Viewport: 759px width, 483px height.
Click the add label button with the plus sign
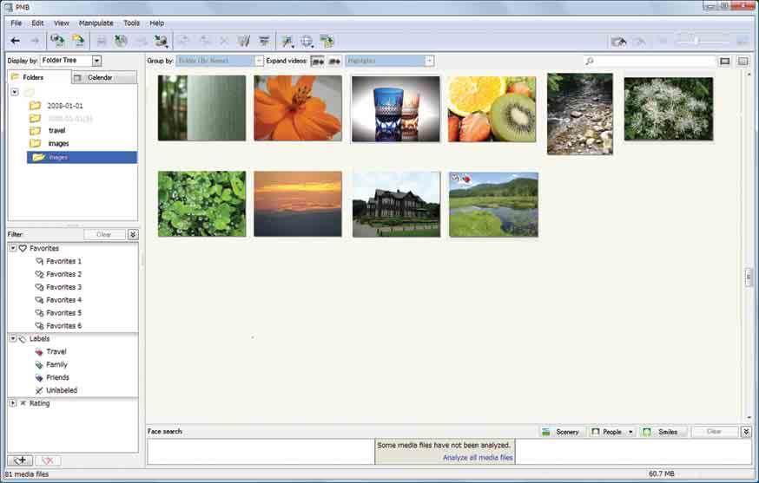pos(20,460)
